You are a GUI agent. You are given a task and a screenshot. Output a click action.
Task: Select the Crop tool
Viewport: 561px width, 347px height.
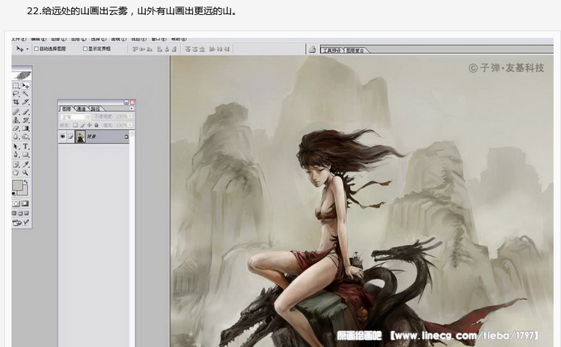tap(16, 102)
